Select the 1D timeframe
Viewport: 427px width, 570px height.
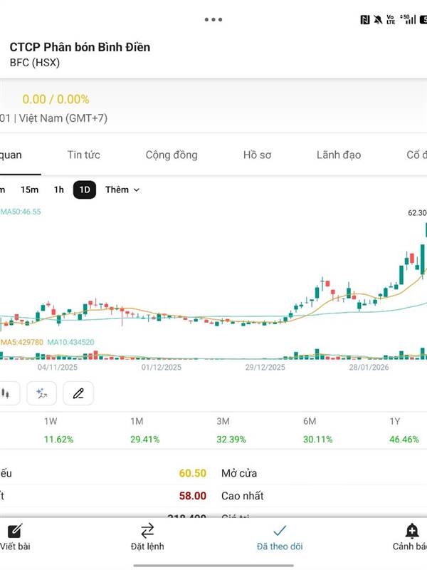(x=85, y=190)
